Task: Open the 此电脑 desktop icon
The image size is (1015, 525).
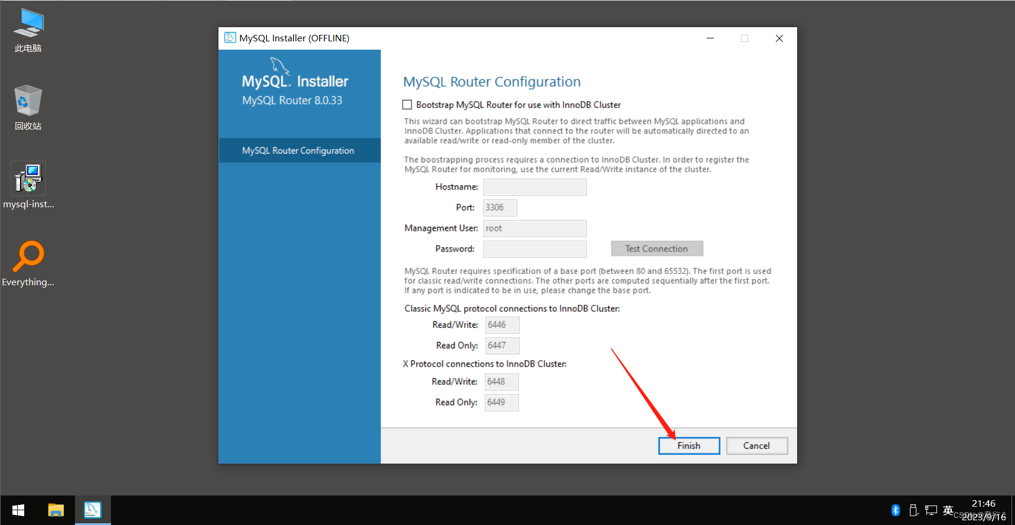Action: pos(28,31)
